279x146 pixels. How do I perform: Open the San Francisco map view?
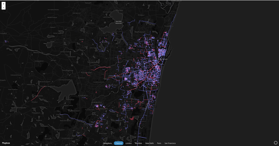[170, 143]
